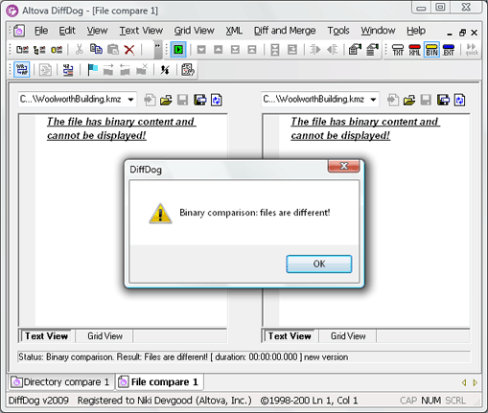Viewport: 488px width, 413px height.
Task: Insert bookmark with the blue flag icon
Action: pos(92,69)
